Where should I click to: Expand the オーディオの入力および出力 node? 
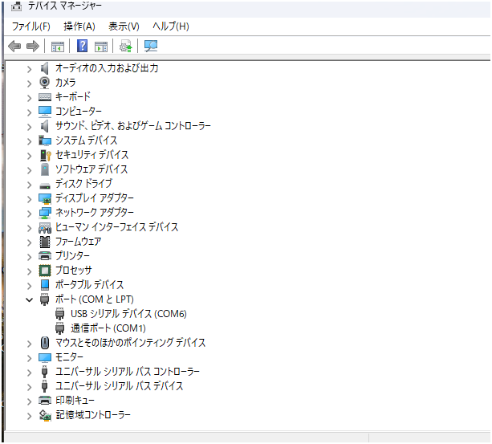click(29, 69)
